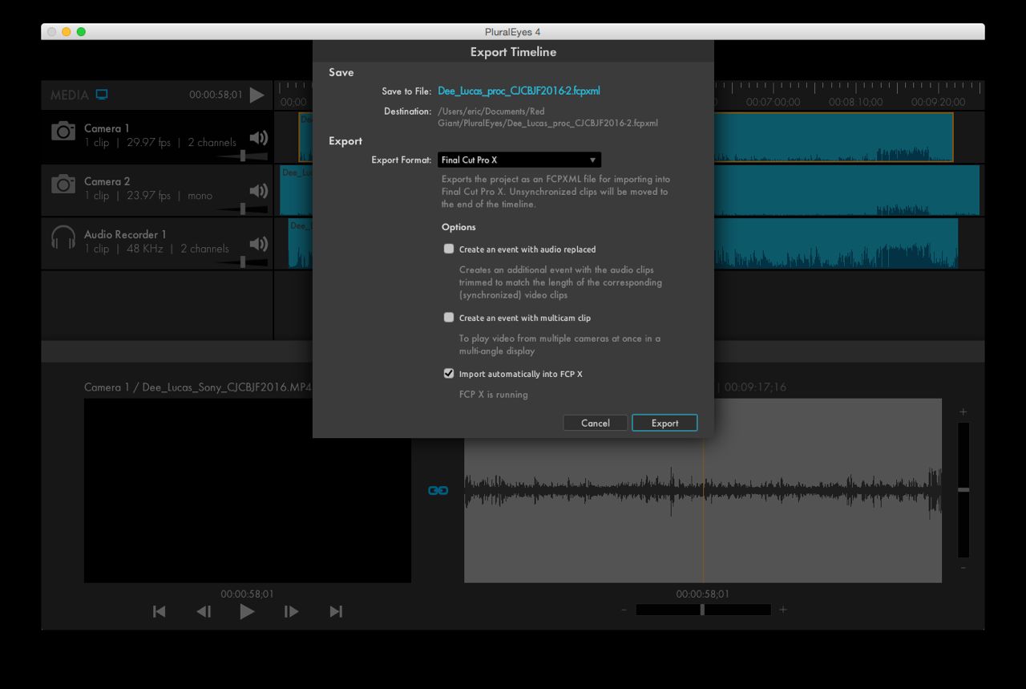Viewport: 1026px width, 689px height.
Task: Click the preview video black area
Action: tap(248, 490)
